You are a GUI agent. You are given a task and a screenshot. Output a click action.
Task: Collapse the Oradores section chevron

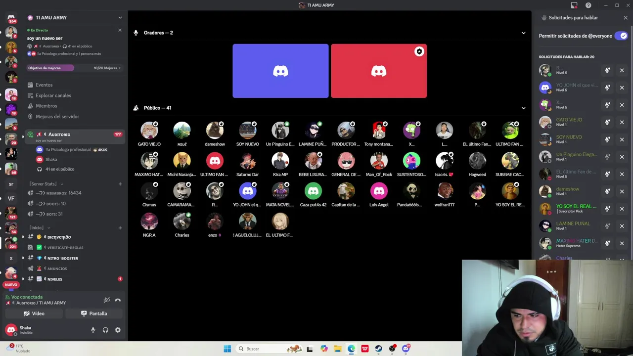click(x=523, y=33)
